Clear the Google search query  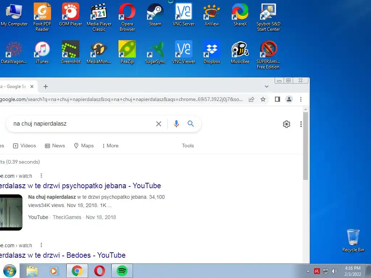tap(159, 124)
